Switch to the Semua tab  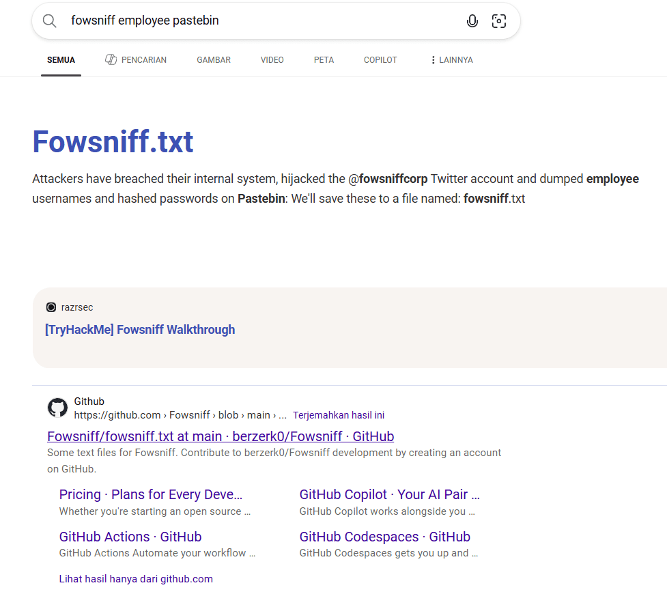pyautogui.click(x=61, y=60)
